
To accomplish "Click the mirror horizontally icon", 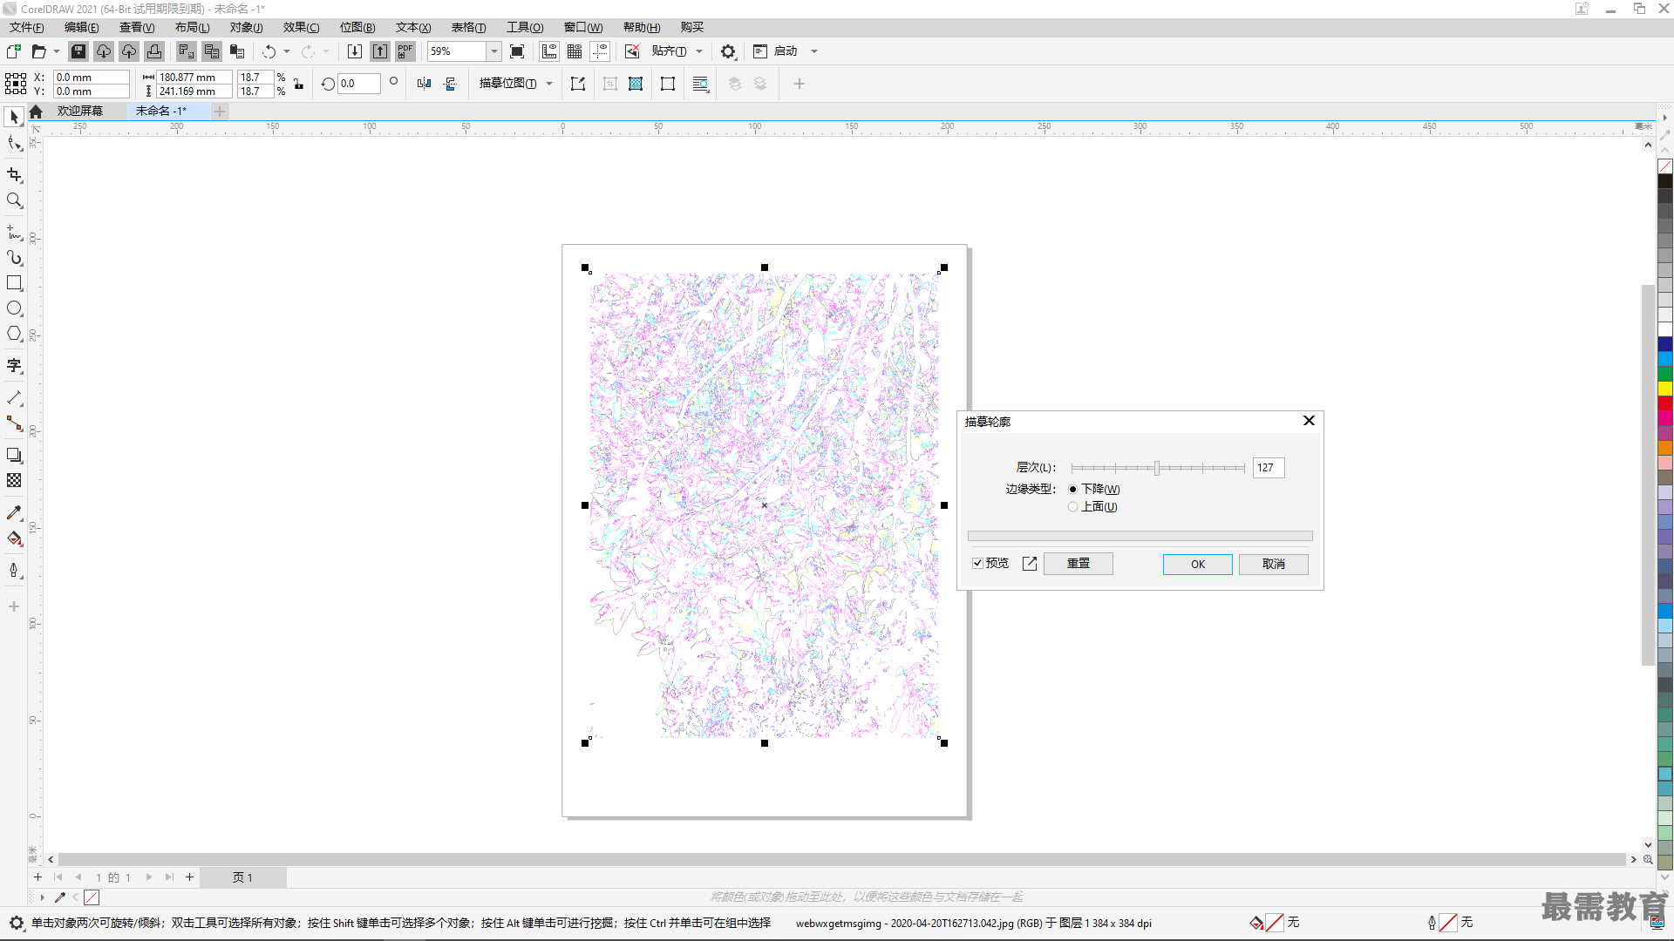I will click(425, 84).
